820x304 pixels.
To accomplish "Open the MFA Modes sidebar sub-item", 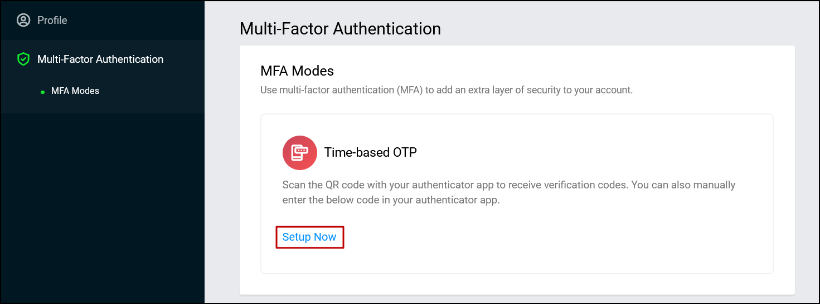I will [75, 91].
